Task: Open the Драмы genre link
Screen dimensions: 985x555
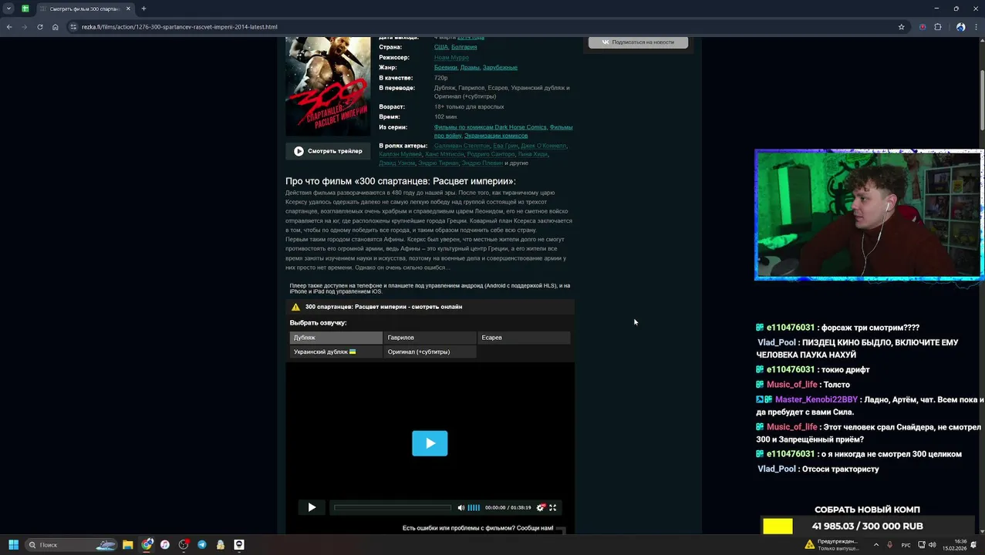Action: point(470,67)
